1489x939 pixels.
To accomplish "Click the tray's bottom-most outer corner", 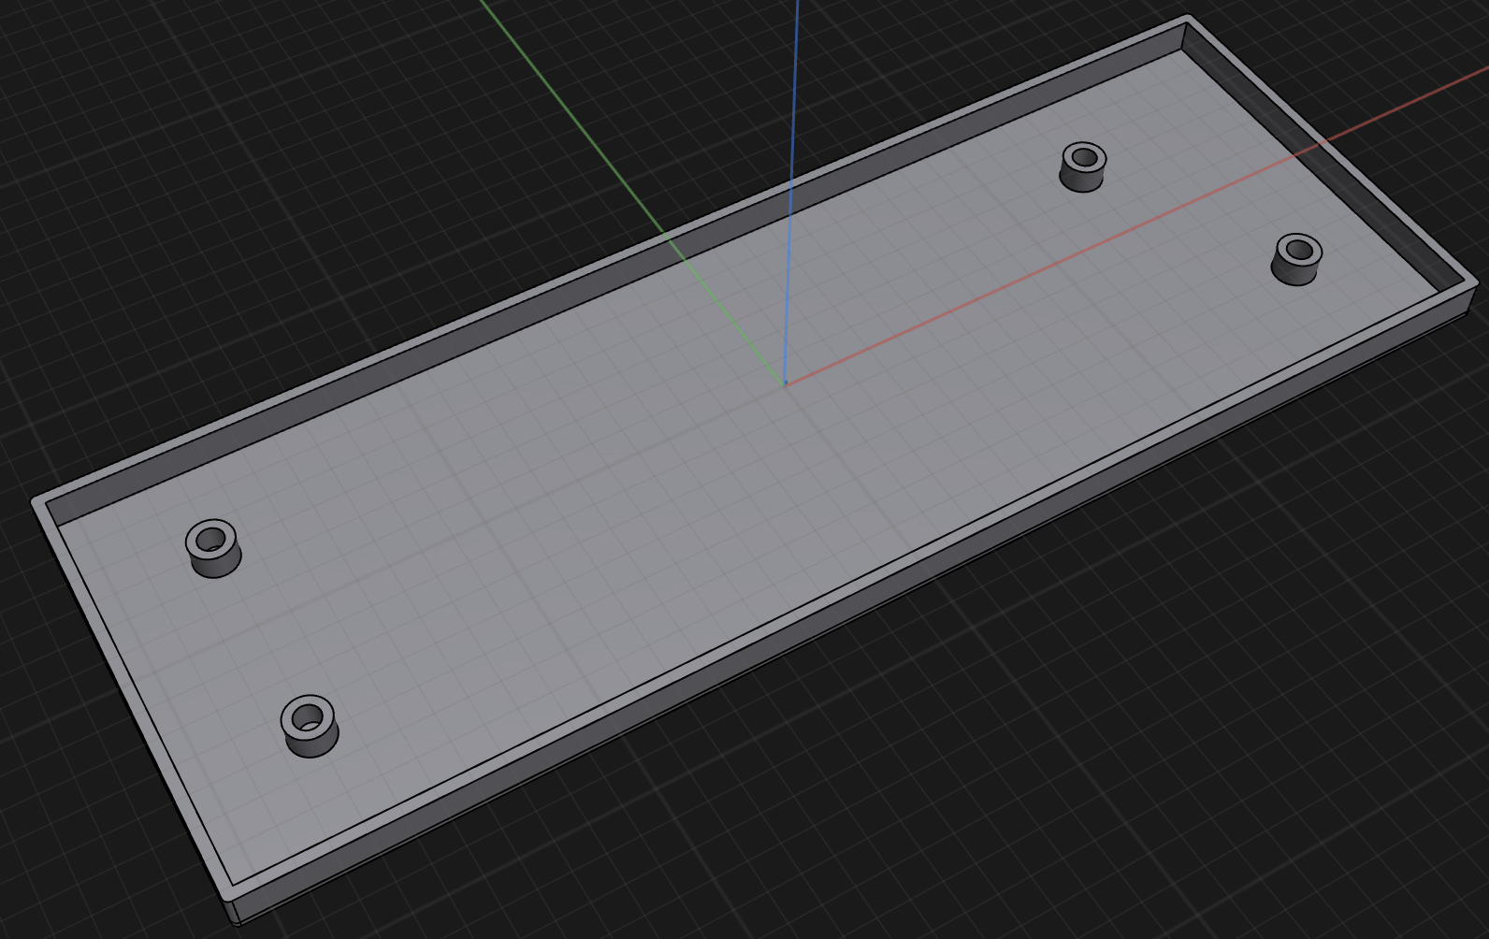I will [x=234, y=921].
